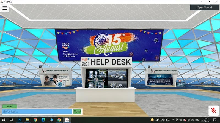220x123 pixels.
Task: Open the first Chrome taskbar icon
Action: pyautogui.click(x=35, y=120)
